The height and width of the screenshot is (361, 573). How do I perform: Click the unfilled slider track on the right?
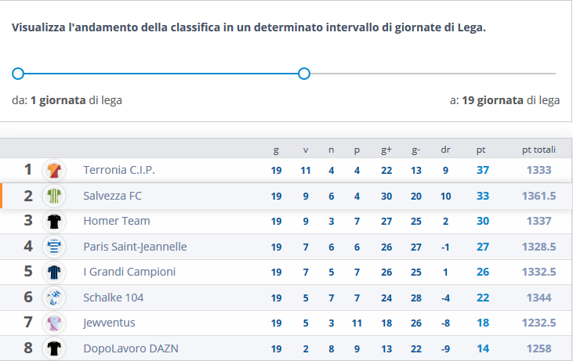431,74
